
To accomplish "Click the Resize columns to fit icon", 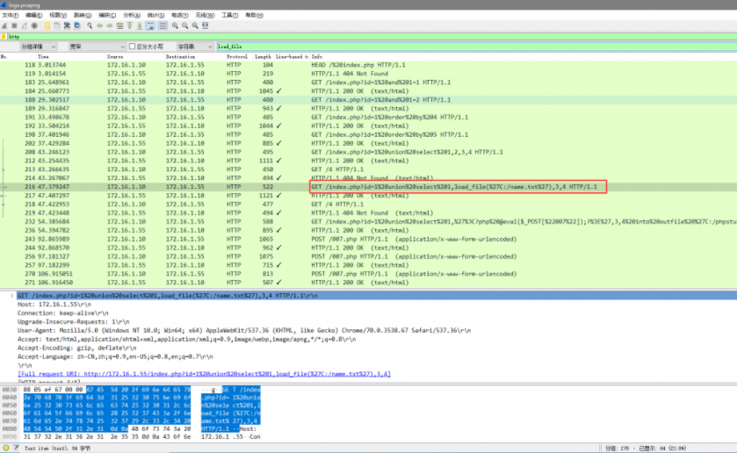I will [x=206, y=25].
